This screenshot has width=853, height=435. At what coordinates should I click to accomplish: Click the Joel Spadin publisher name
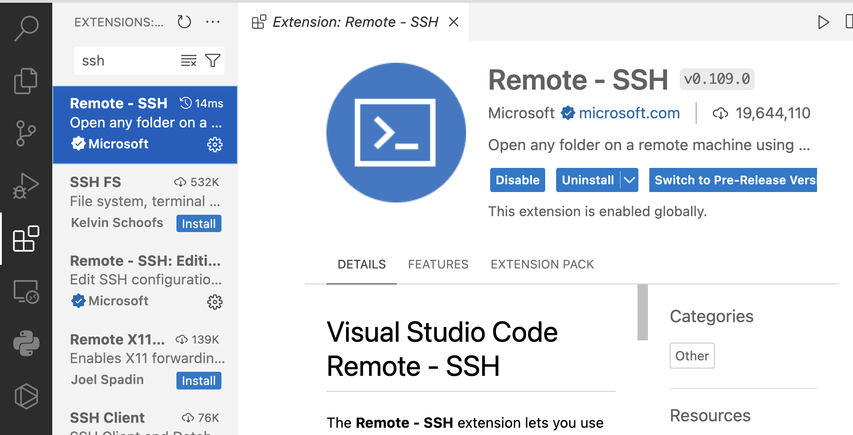click(107, 379)
